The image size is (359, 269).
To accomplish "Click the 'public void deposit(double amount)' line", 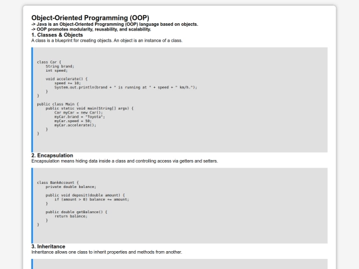I will click(x=85, y=195).
